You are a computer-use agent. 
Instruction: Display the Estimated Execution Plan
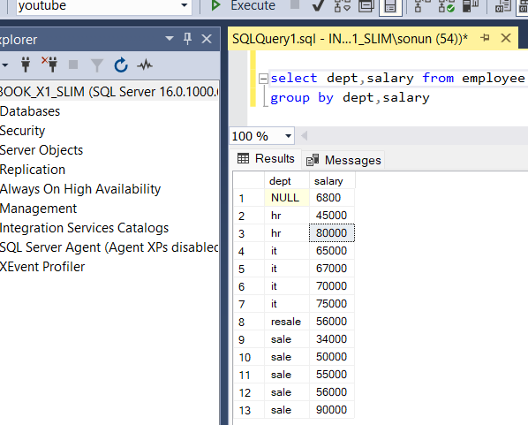tap(342, 5)
